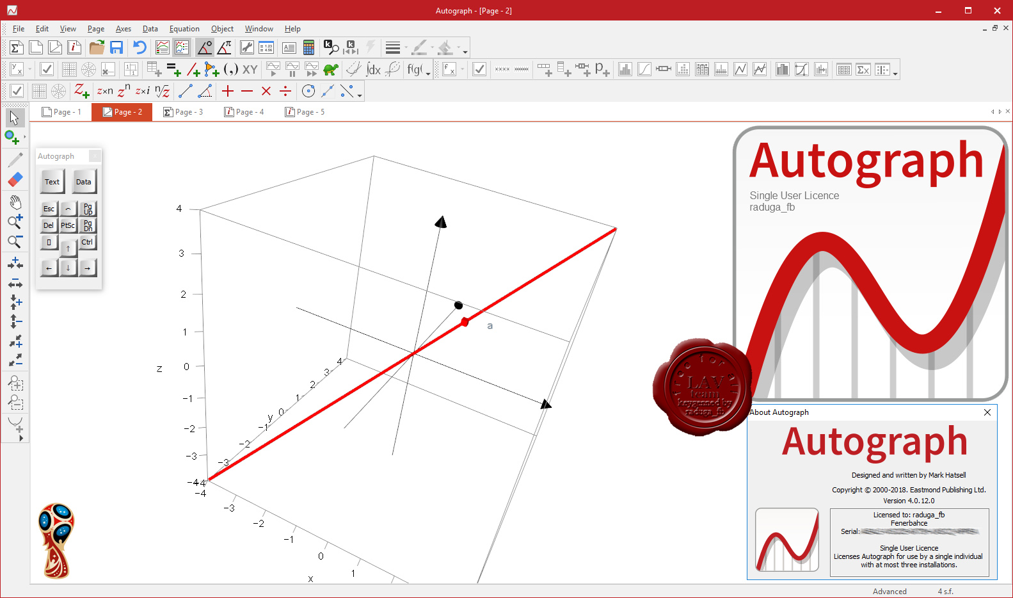This screenshot has width=1013, height=598.
Task: Click the red multiply (×) icon
Action: [x=266, y=91]
